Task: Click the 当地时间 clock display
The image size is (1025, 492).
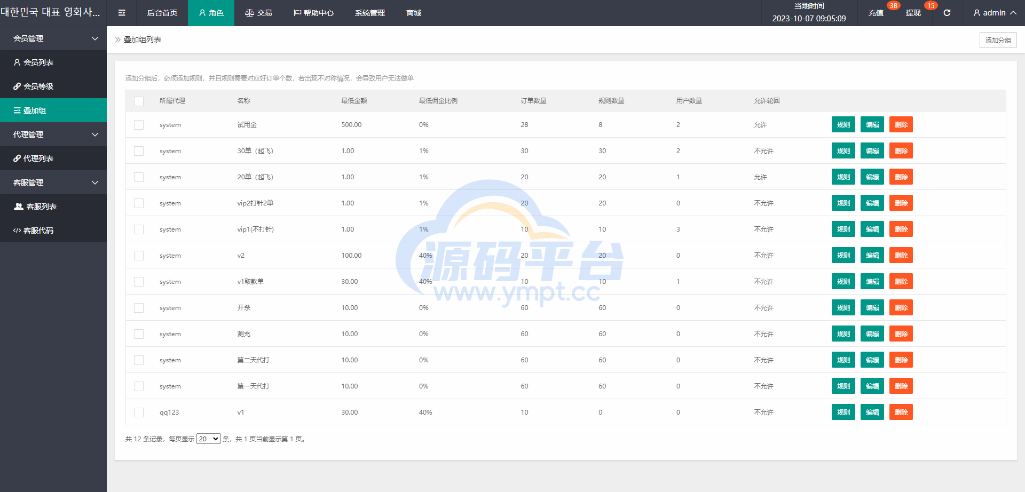Action: (x=809, y=12)
